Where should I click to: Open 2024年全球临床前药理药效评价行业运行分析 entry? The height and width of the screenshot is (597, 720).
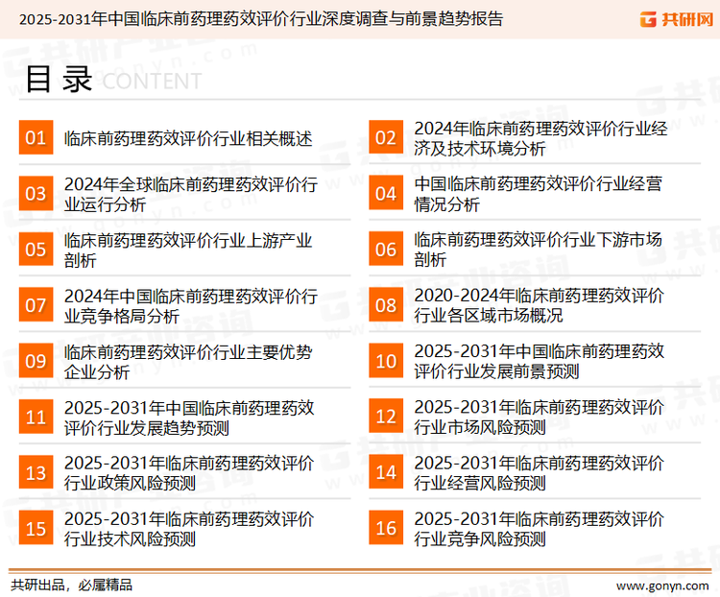(x=190, y=194)
